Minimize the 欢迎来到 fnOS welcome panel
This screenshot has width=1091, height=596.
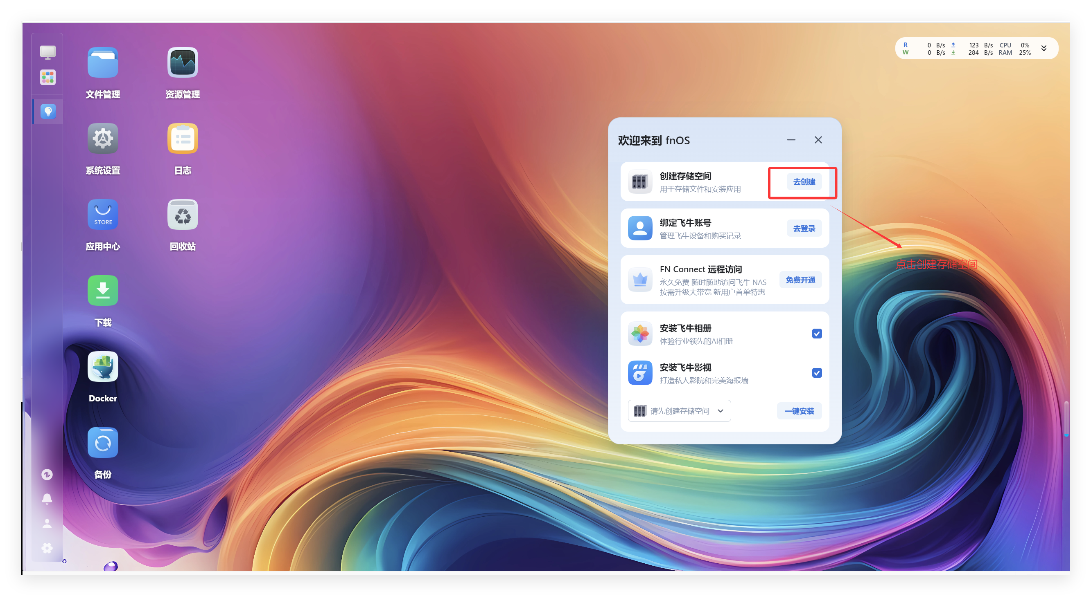[x=791, y=140]
